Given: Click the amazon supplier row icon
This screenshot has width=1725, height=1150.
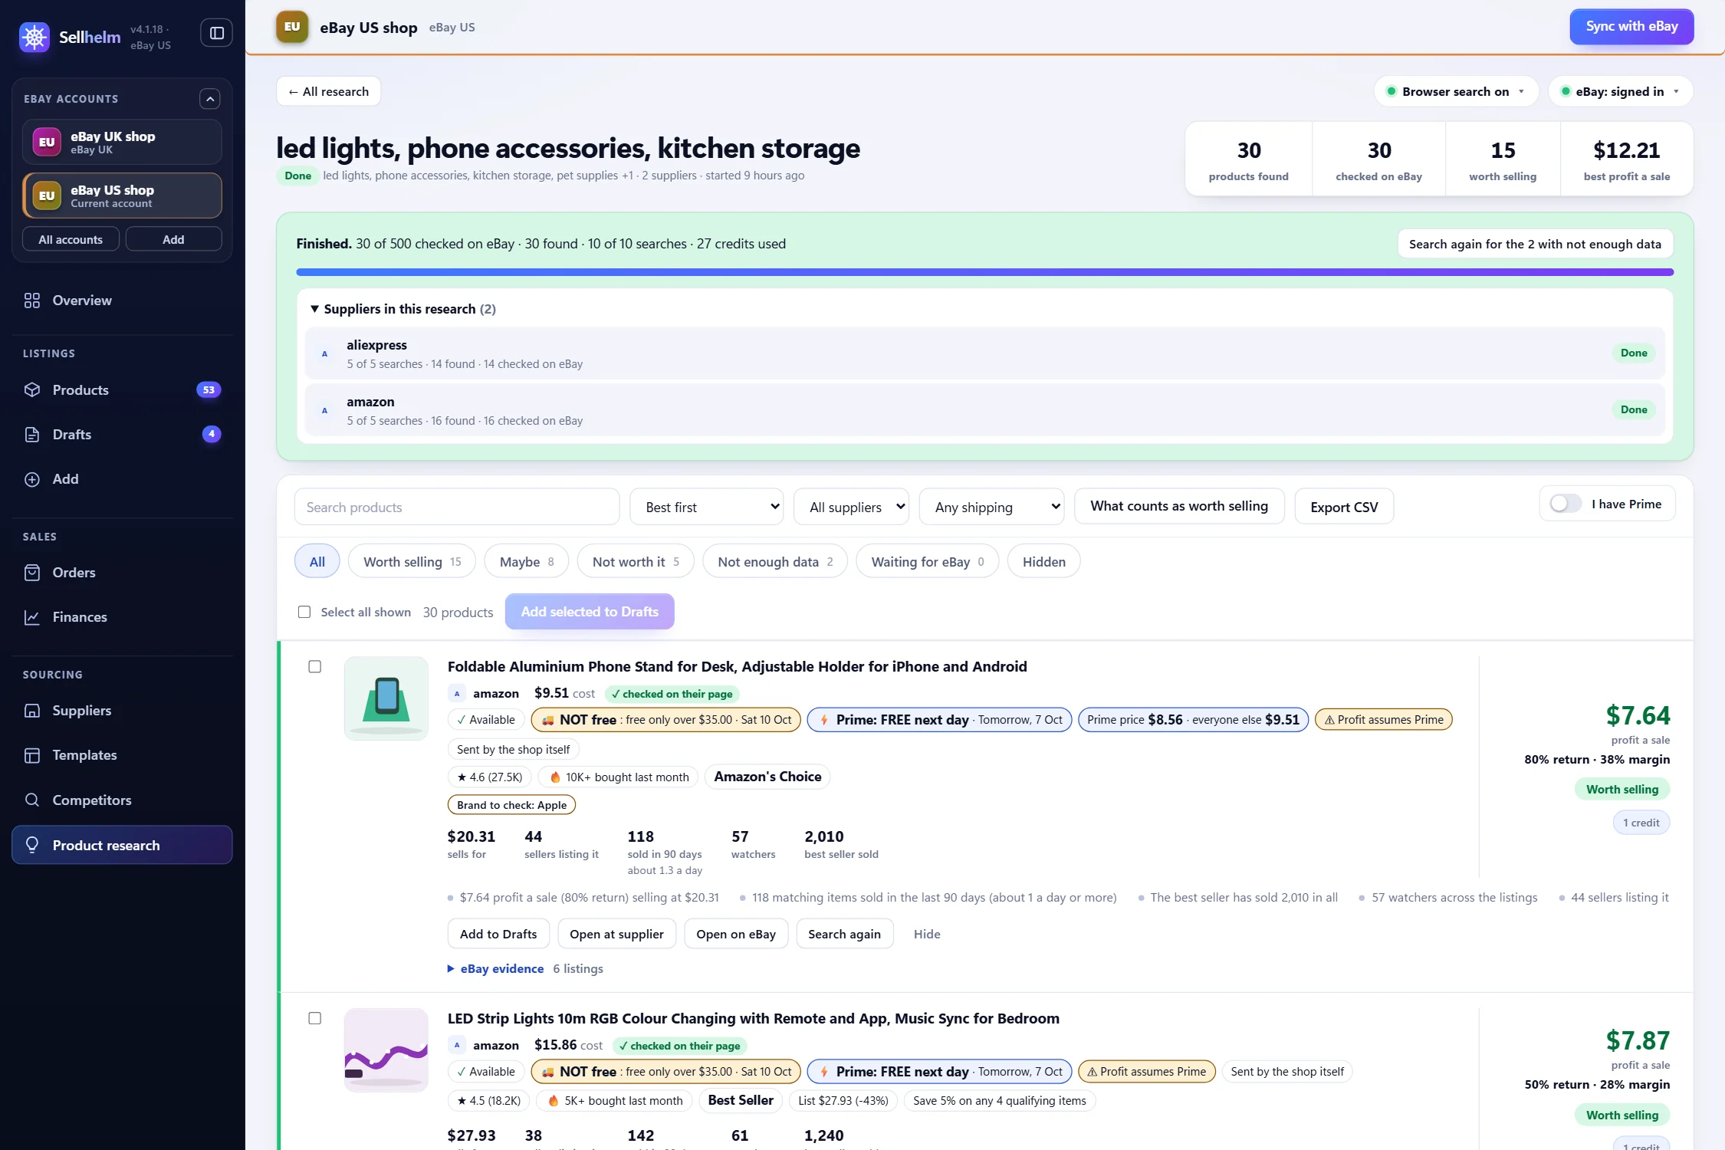Looking at the screenshot, I should tap(325, 410).
